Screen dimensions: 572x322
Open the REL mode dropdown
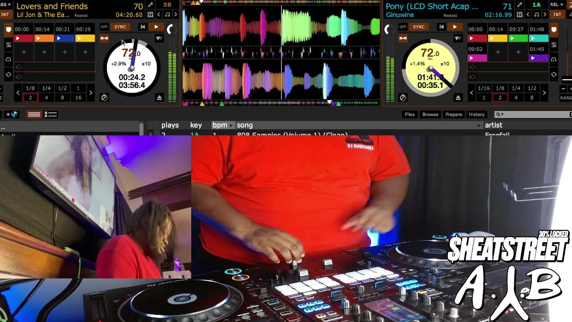pyautogui.click(x=557, y=5)
